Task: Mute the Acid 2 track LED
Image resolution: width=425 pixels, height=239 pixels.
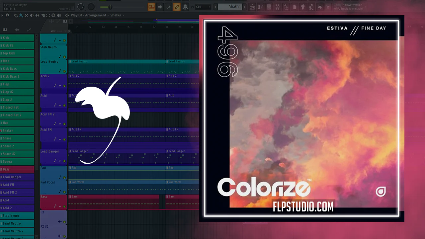Action: coord(64,86)
